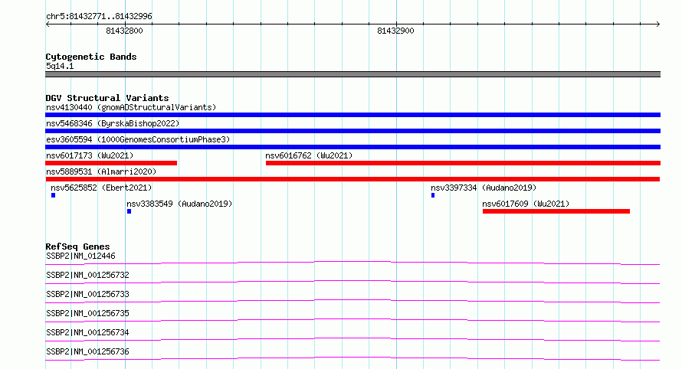Select transcript SSBP2|NM_012446
This screenshot has height=369, width=682.
(80, 256)
